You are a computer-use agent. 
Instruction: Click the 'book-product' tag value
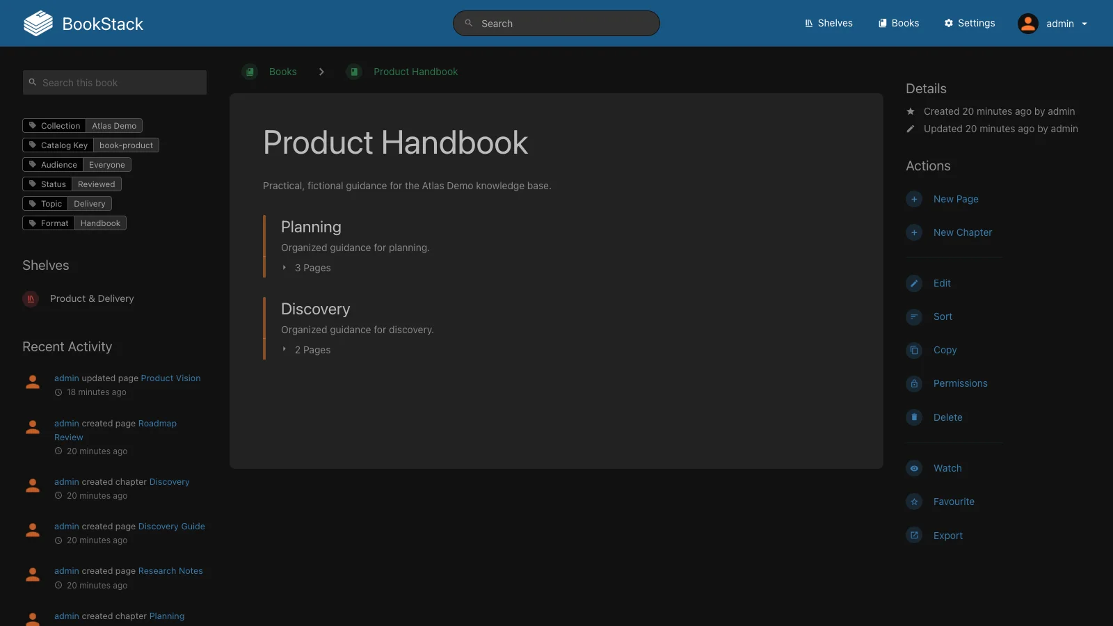pos(126,145)
